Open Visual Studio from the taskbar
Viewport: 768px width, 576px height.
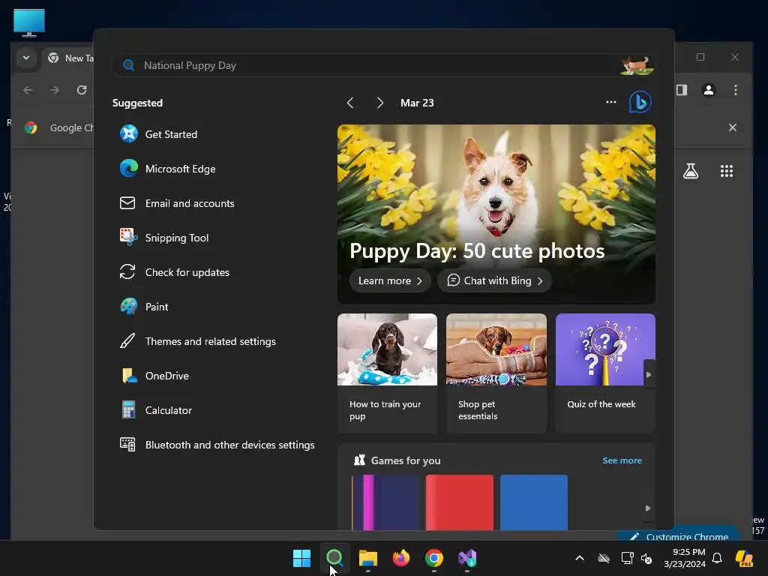click(466, 558)
